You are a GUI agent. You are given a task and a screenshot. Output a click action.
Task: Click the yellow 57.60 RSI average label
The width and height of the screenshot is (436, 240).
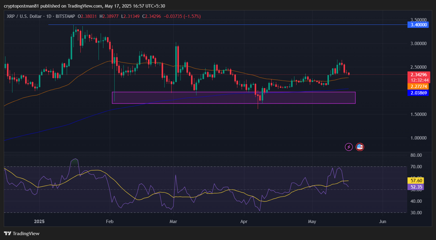[417, 181]
